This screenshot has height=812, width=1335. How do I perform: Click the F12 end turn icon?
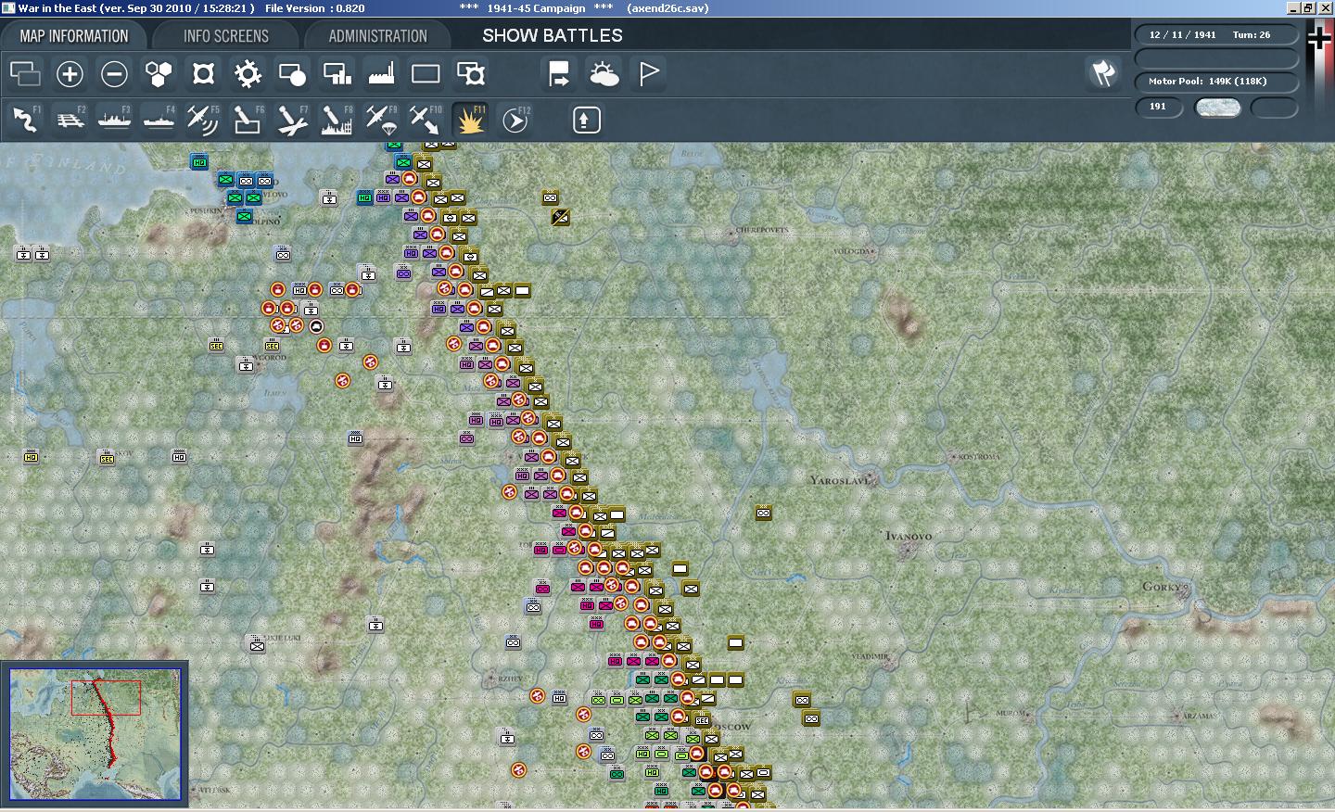tap(515, 120)
